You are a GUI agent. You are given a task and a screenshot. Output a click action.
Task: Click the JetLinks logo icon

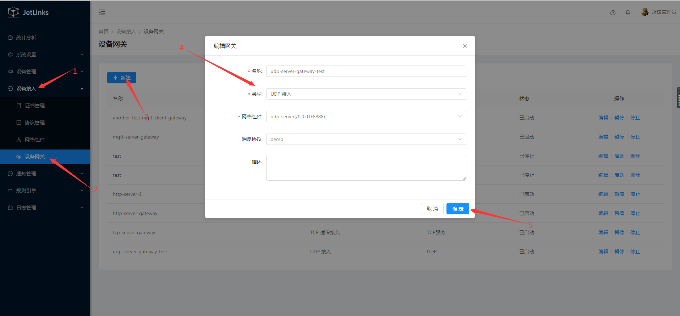point(13,12)
